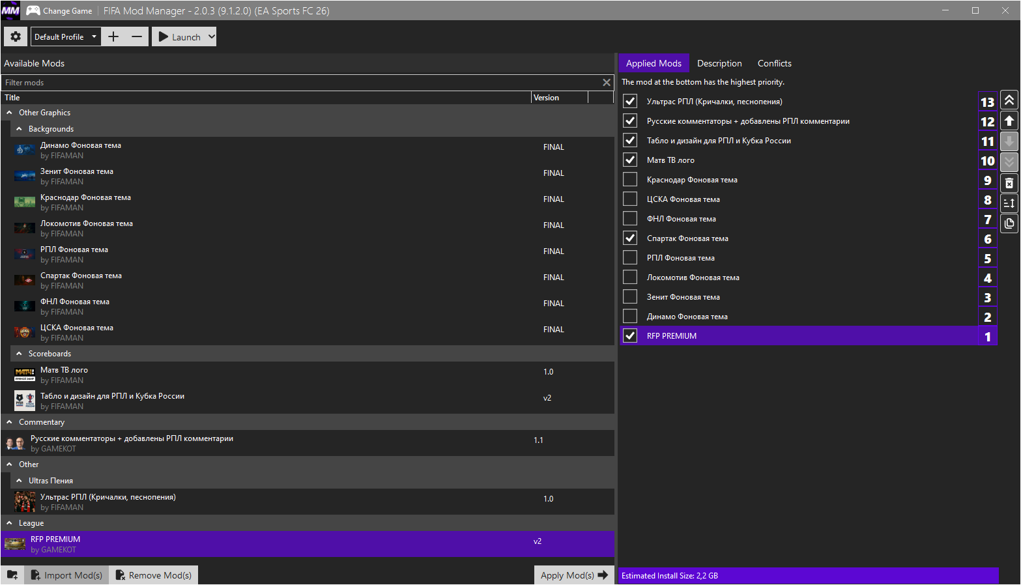Viewport: 1021px width, 585px height.
Task: Remove selected applied mod with trash icon
Action: pos(1009,183)
